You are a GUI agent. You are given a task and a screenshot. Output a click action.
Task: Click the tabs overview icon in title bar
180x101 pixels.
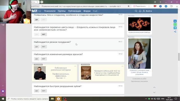pos(155,2)
